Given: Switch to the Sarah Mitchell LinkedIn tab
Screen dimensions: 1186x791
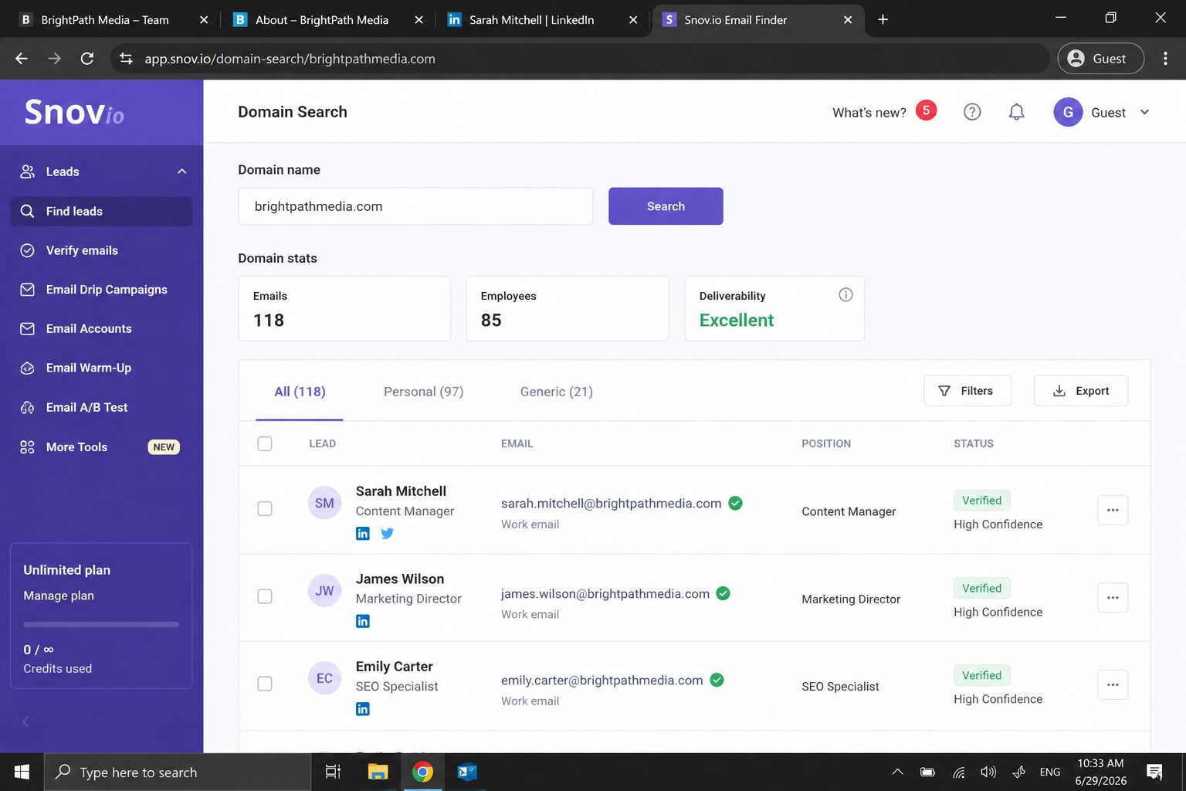Looking at the screenshot, I should 544,19.
